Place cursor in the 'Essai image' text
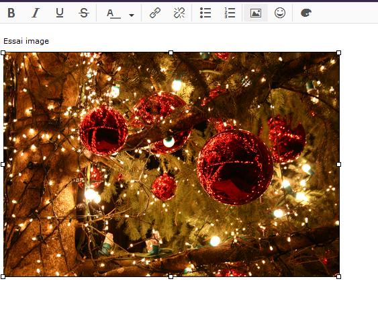The height and width of the screenshot is (312, 378). [26, 41]
